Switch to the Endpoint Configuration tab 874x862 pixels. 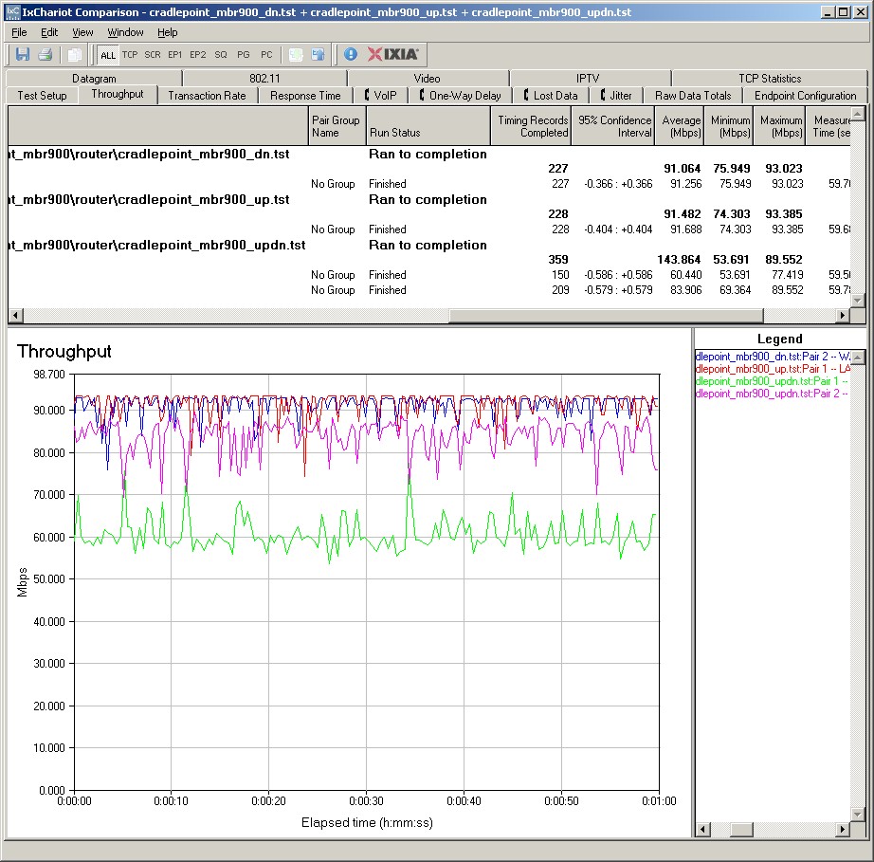point(805,96)
